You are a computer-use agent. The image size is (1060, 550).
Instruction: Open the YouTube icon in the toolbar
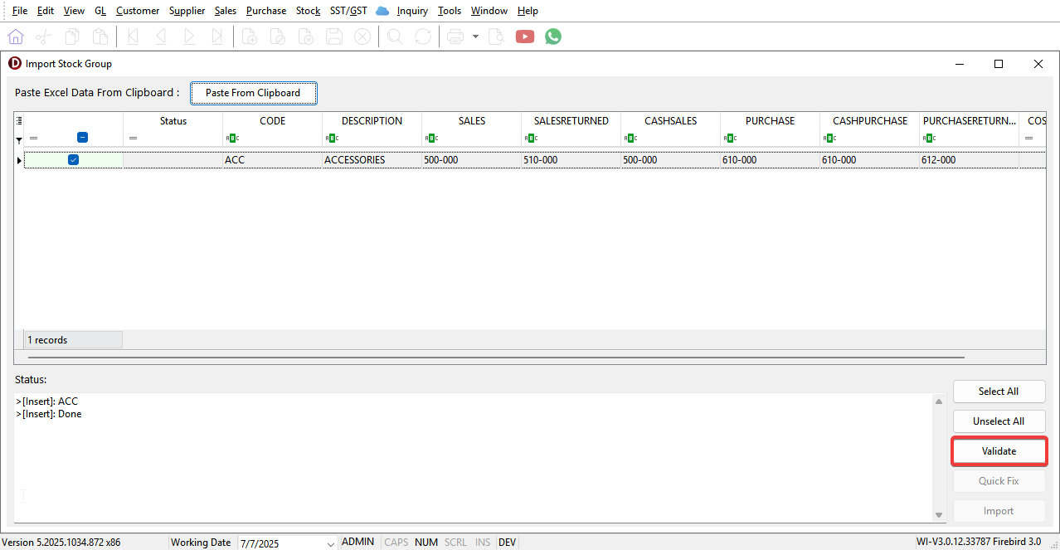pos(525,37)
